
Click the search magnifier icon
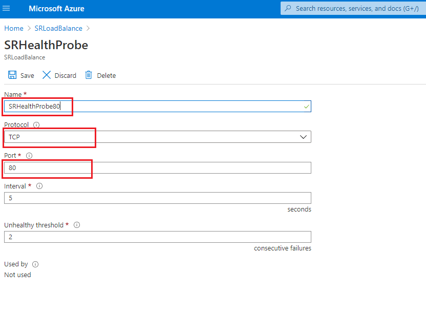[288, 9]
